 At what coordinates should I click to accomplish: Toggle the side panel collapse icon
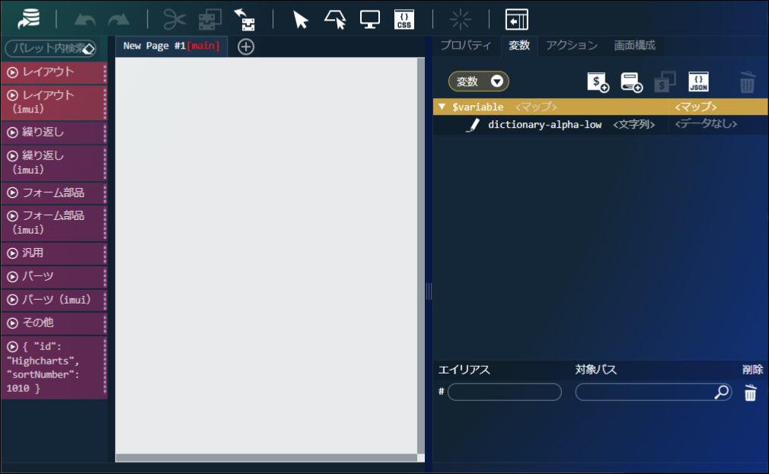pyautogui.click(x=516, y=20)
